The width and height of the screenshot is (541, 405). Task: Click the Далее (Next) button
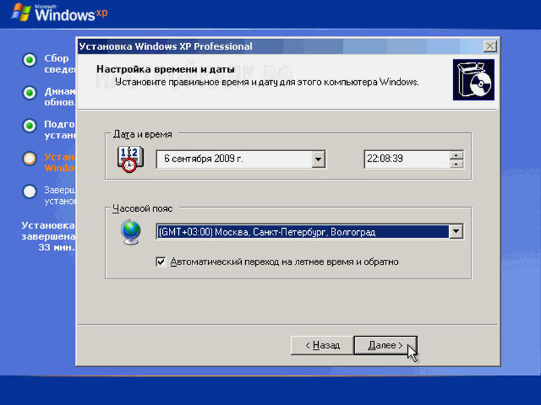point(385,345)
